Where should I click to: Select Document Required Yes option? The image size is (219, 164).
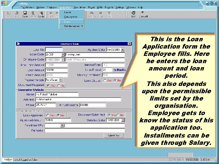pyautogui.click(x=48, y=85)
